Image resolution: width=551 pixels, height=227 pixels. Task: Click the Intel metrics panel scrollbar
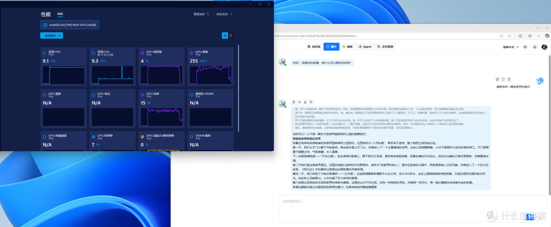tap(239, 88)
